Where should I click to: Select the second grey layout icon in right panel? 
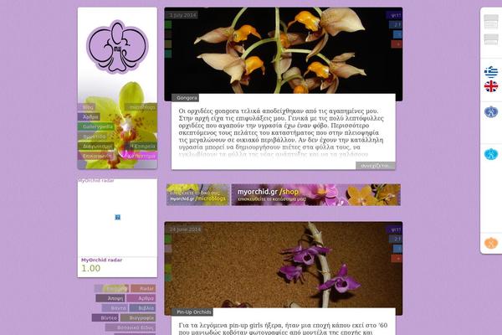491,39
